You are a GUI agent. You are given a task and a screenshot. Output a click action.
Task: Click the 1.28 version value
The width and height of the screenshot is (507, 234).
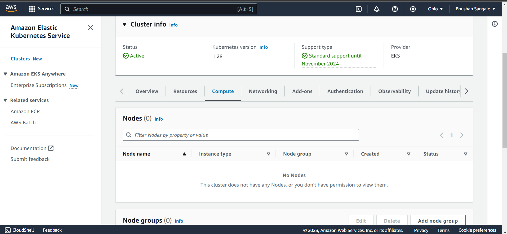coord(217,56)
